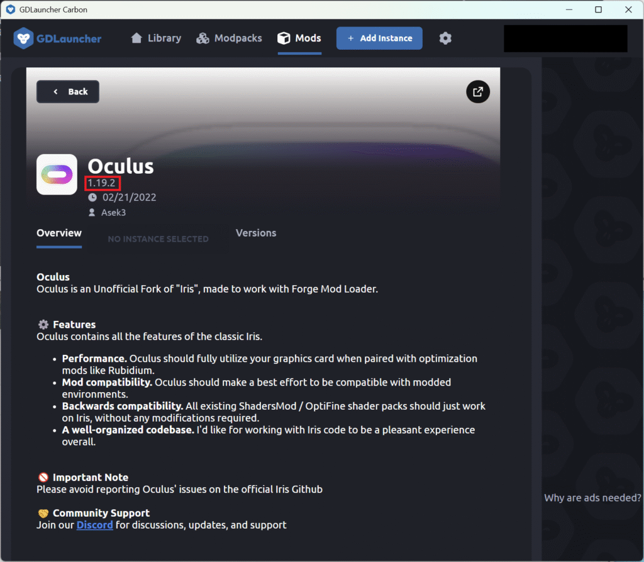Click the 'Why are ads needed?' link
This screenshot has height=562, width=644.
(x=592, y=498)
